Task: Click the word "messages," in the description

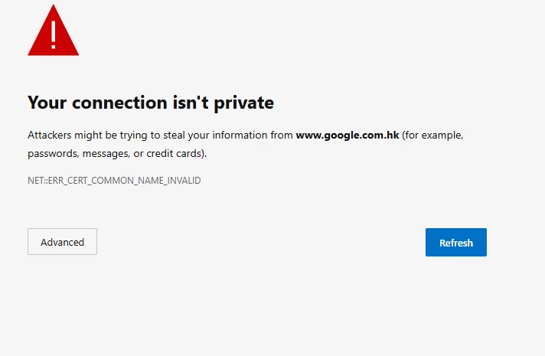Action: 106,154
